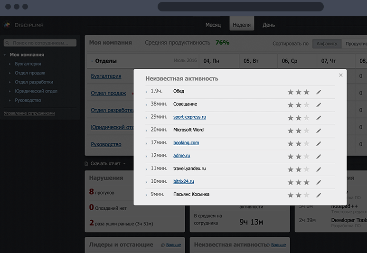The image size is (367, 253).
Task: Edit the Обед activity with pencil icon
Action: coord(319,92)
